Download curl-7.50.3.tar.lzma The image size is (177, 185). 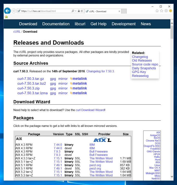click(33, 93)
